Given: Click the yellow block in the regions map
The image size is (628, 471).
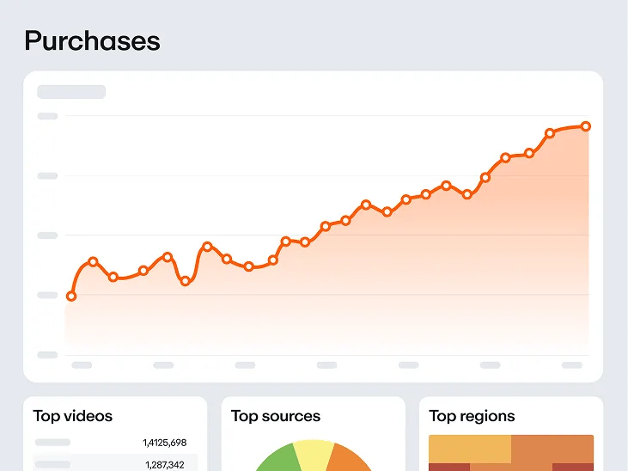Looking at the screenshot, I should [x=470, y=449].
